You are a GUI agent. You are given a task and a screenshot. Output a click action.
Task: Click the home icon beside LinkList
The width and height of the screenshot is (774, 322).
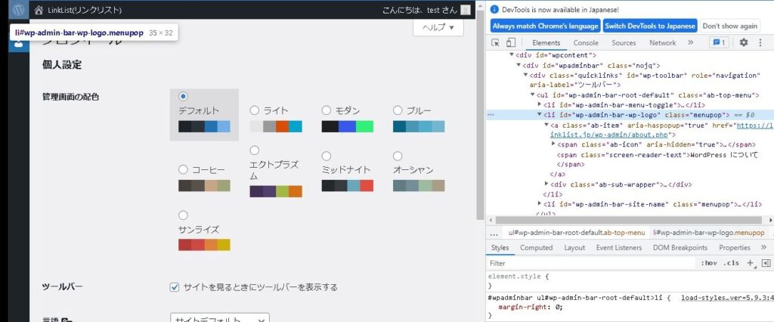(x=38, y=11)
